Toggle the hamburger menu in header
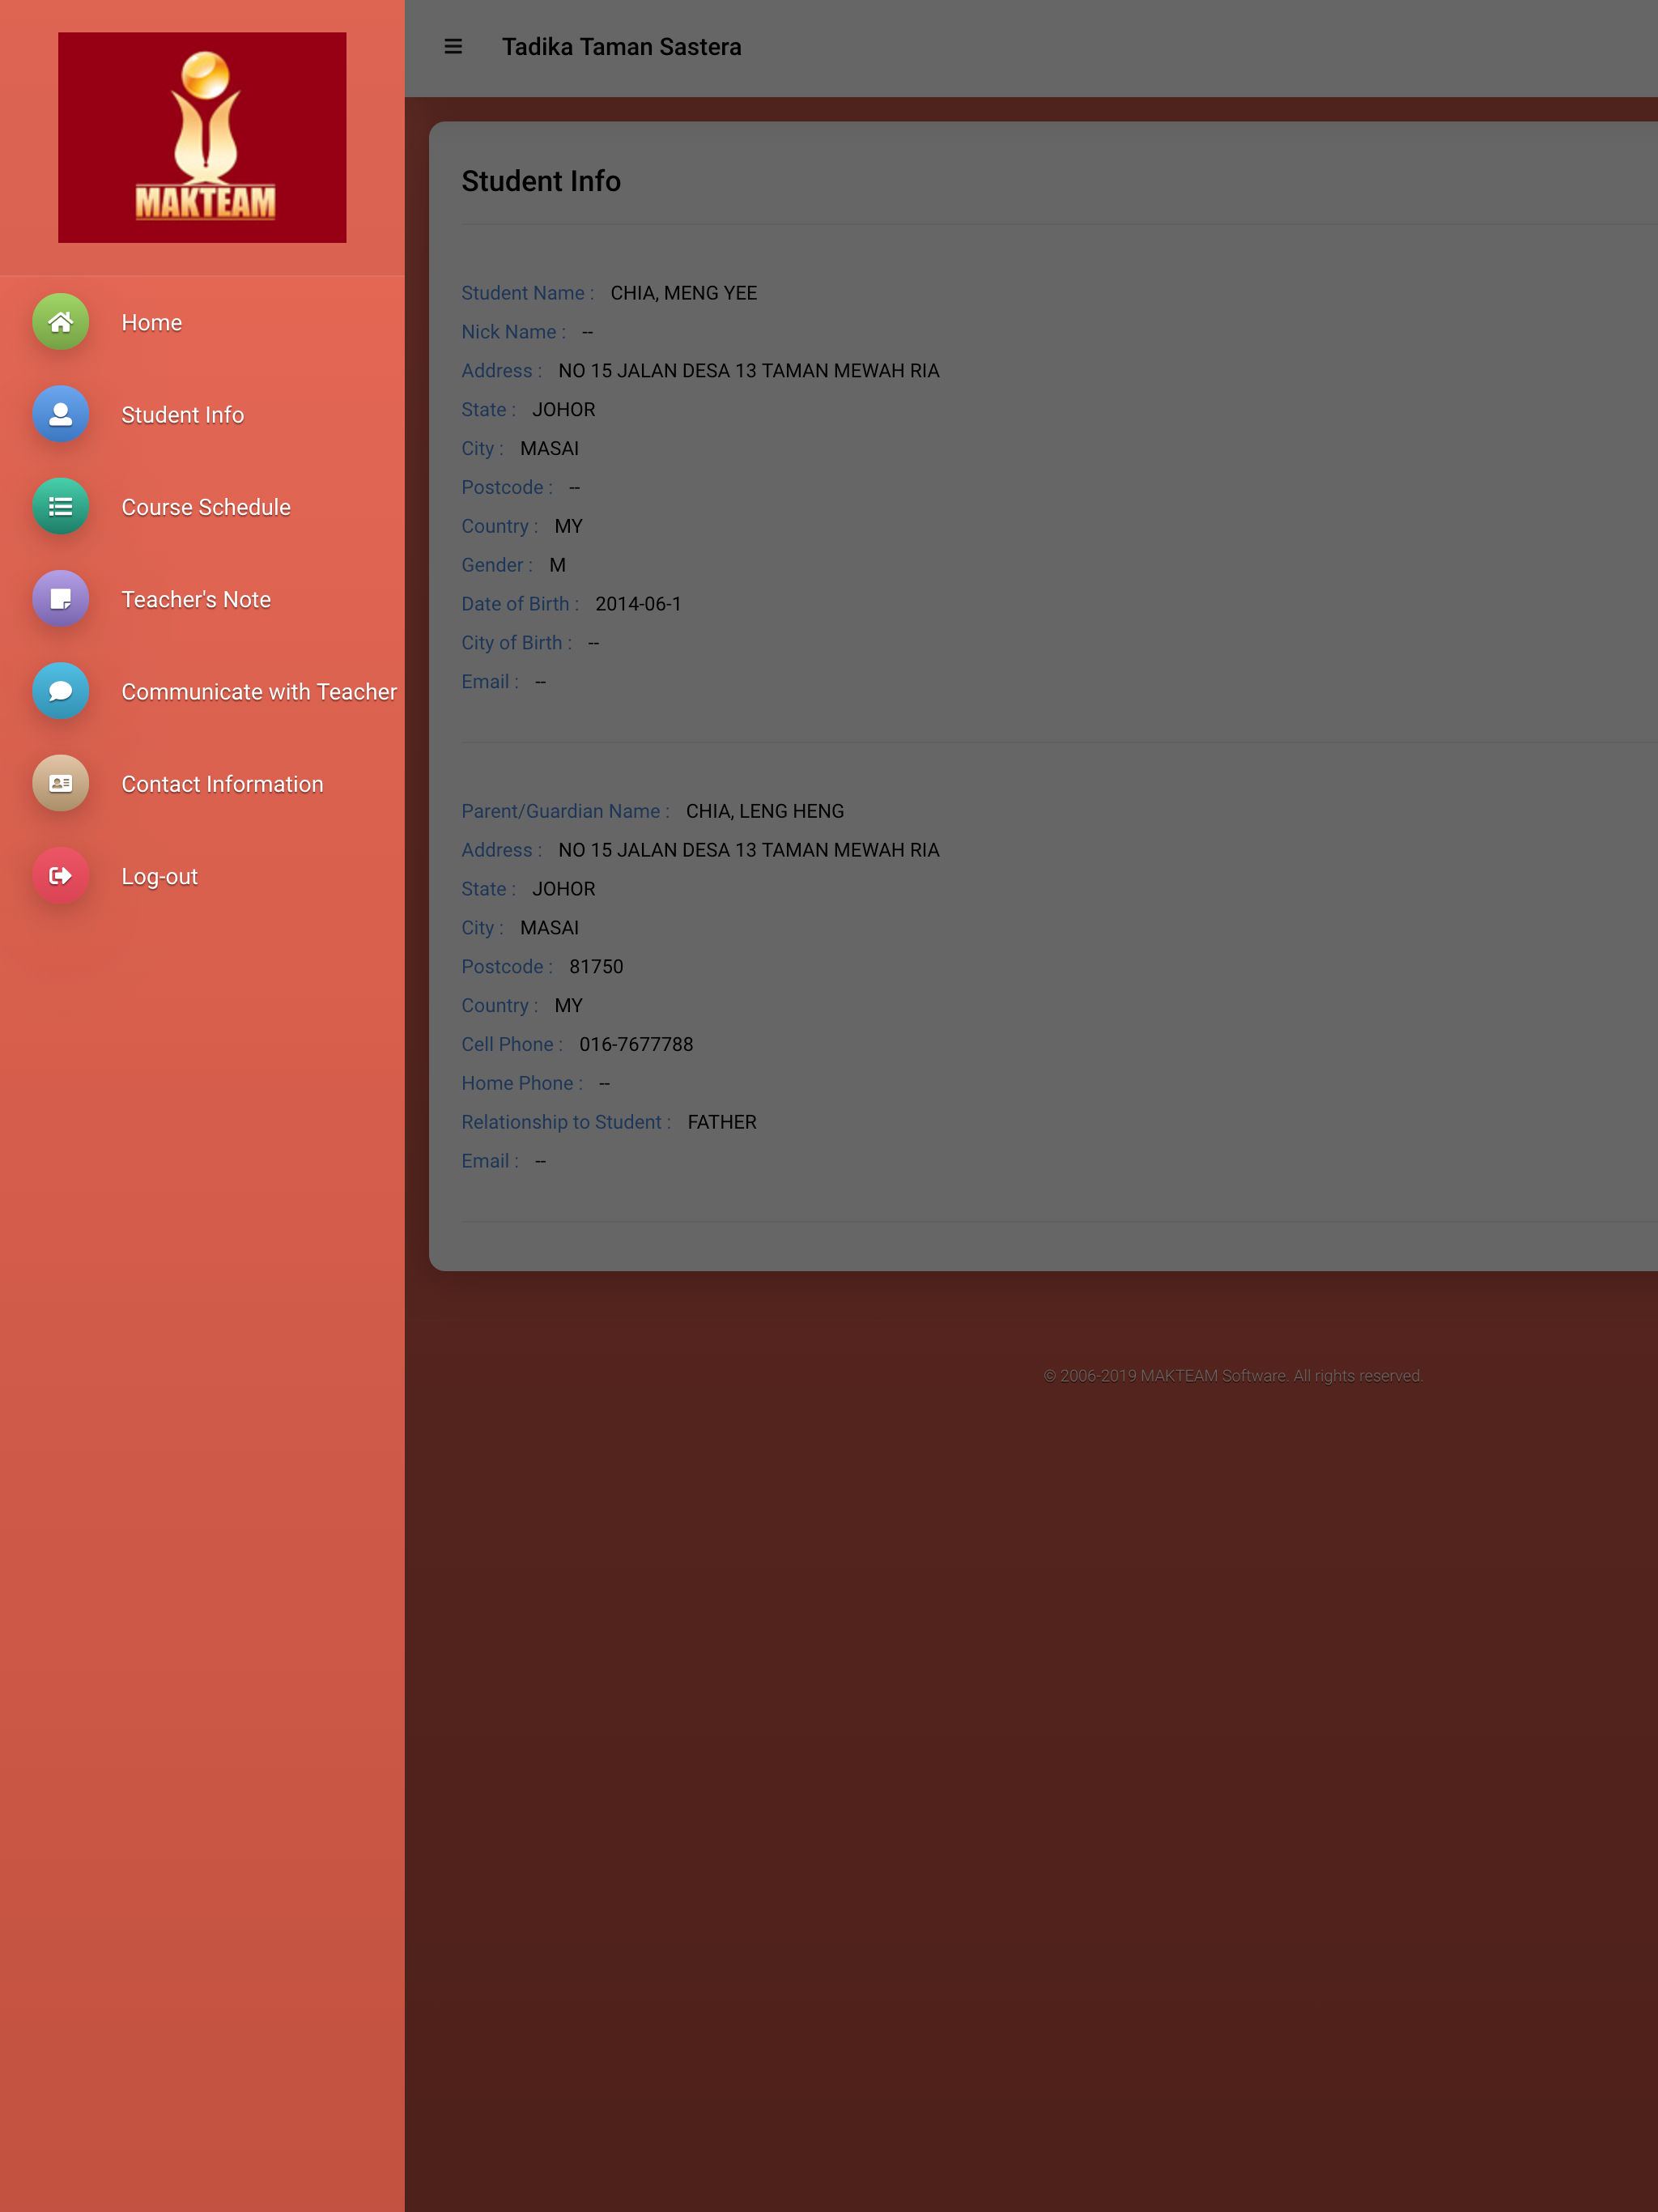1658x2212 pixels. click(x=453, y=47)
